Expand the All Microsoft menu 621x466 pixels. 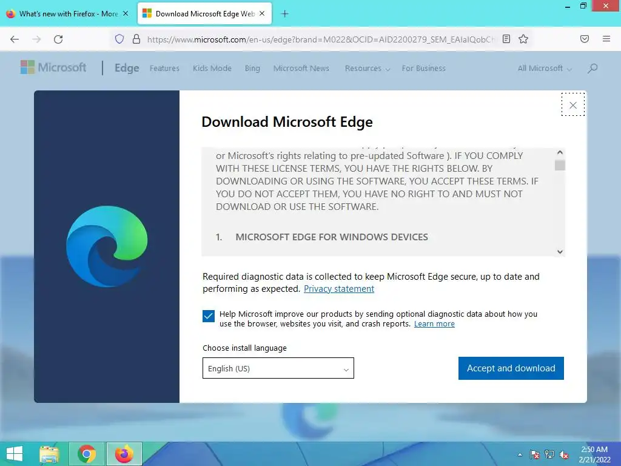point(545,68)
